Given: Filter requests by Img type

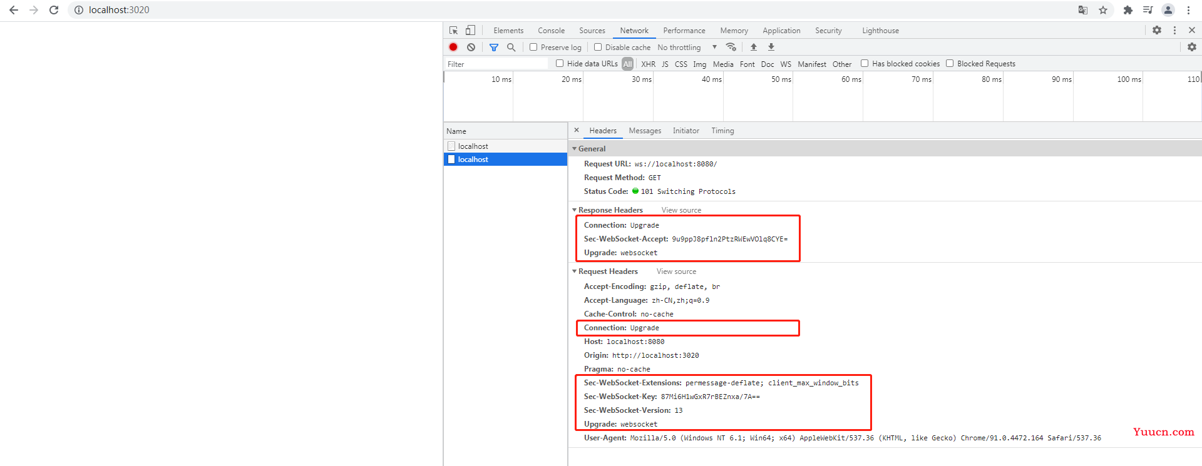Looking at the screenshot, I should tap(699, 64).
